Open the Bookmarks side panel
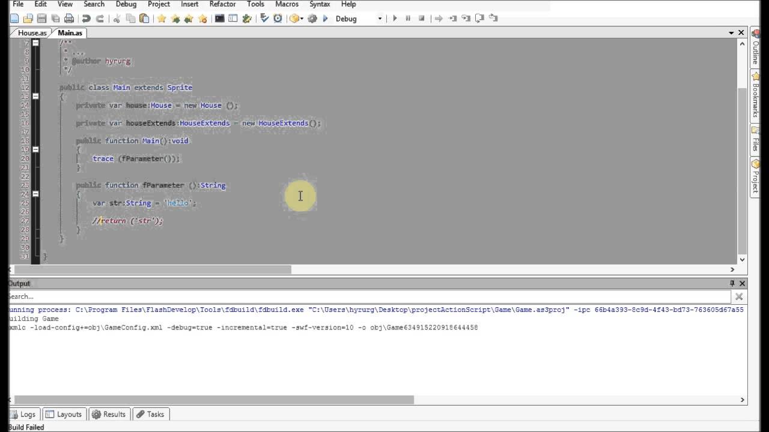 tap(755, 95)
